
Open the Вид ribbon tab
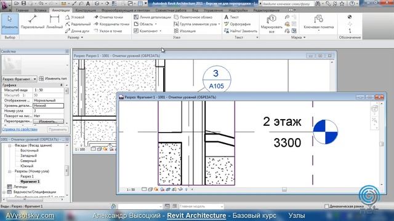pyautogui.click(x=195, y=10)
